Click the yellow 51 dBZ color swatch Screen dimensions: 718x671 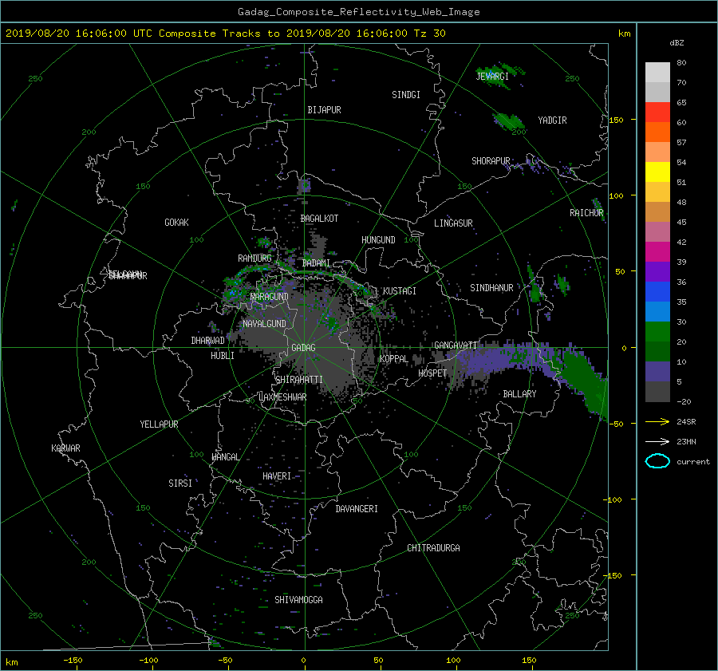657,172
